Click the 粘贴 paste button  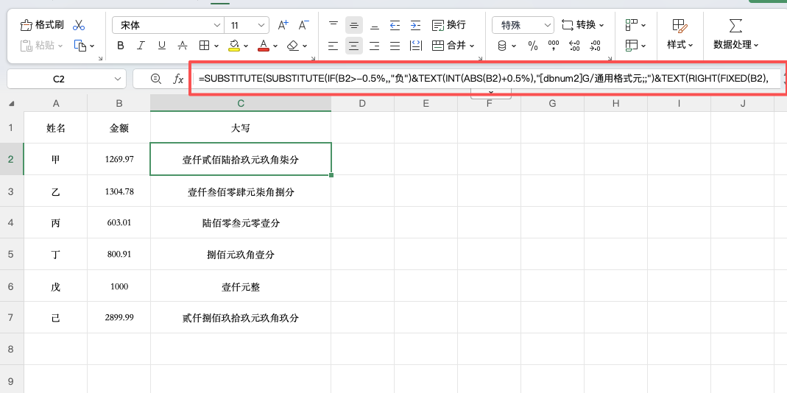[x=42, y=46]
